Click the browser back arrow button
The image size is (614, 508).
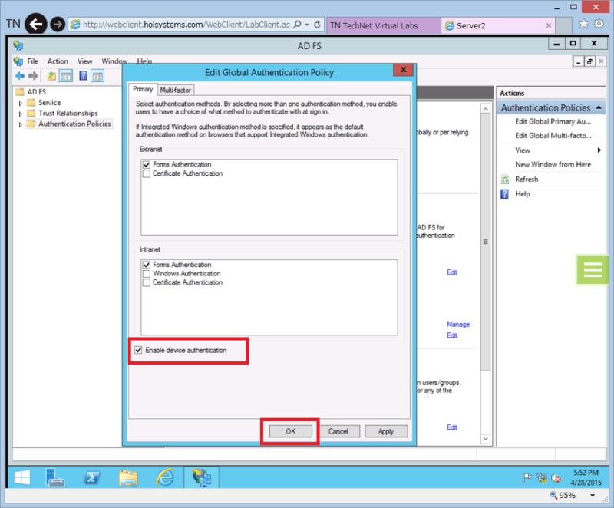click(x=36, y=25)
